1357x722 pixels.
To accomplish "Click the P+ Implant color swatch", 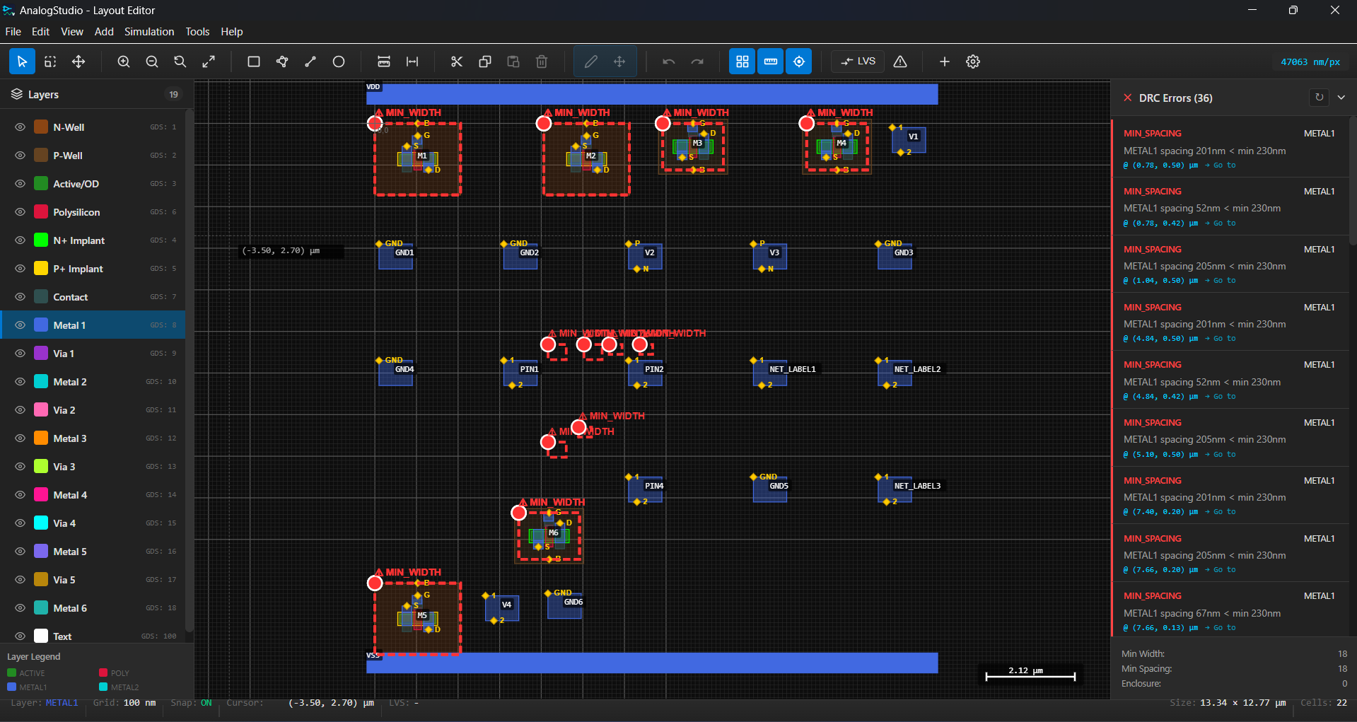I will [41, 269].
